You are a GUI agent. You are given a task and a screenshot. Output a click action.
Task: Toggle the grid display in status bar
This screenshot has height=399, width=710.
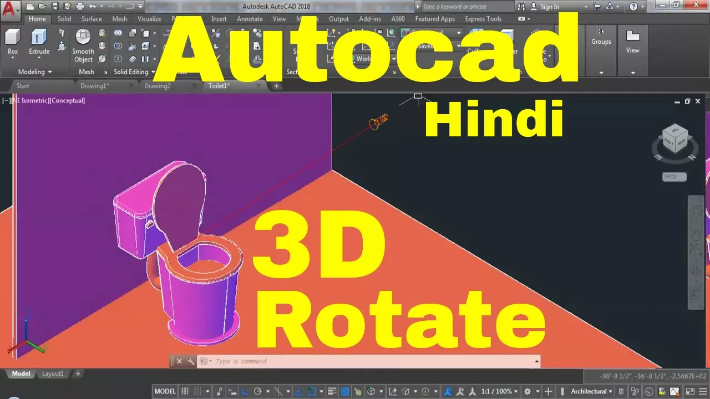coord(185,391)
